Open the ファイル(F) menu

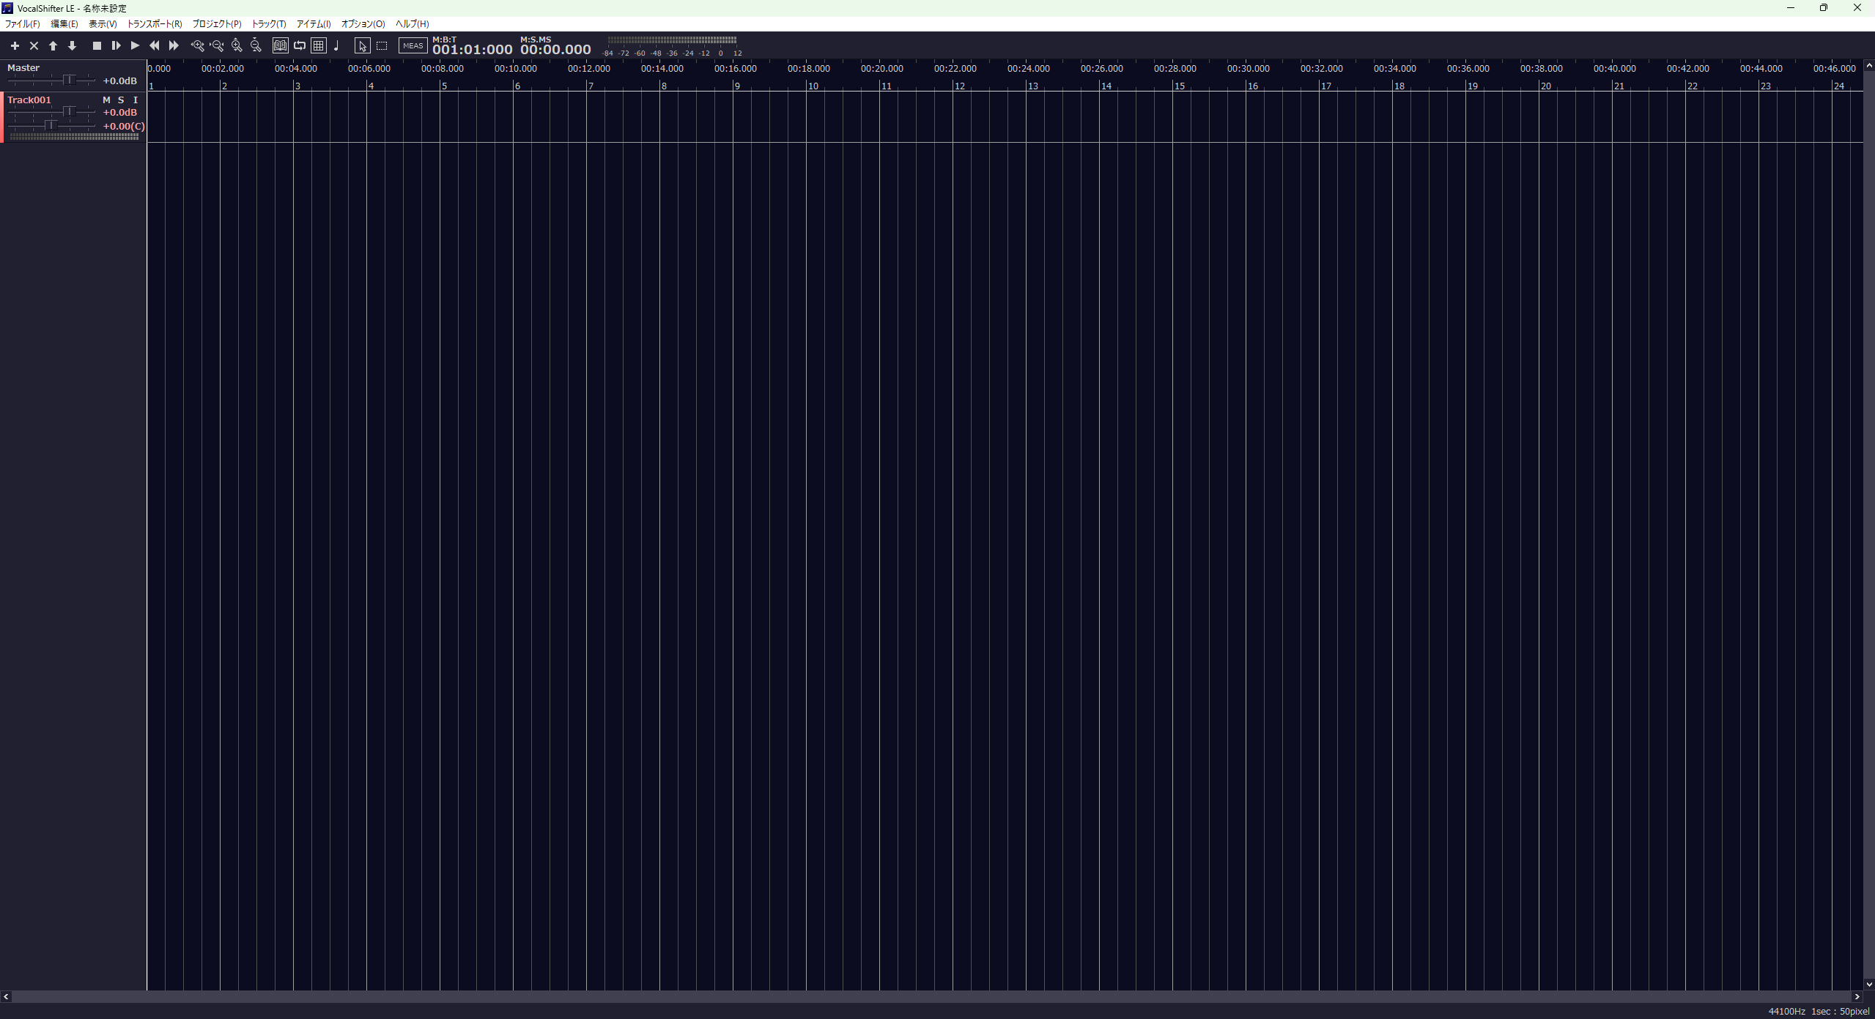[23, 24]
